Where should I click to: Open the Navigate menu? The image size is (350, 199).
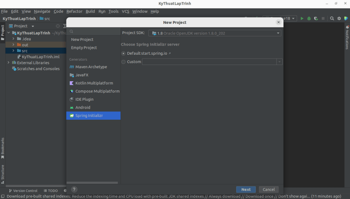[x=42, y=11]
